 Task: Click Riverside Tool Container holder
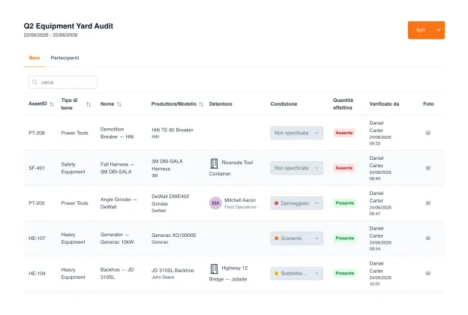[x=231, y=168]
